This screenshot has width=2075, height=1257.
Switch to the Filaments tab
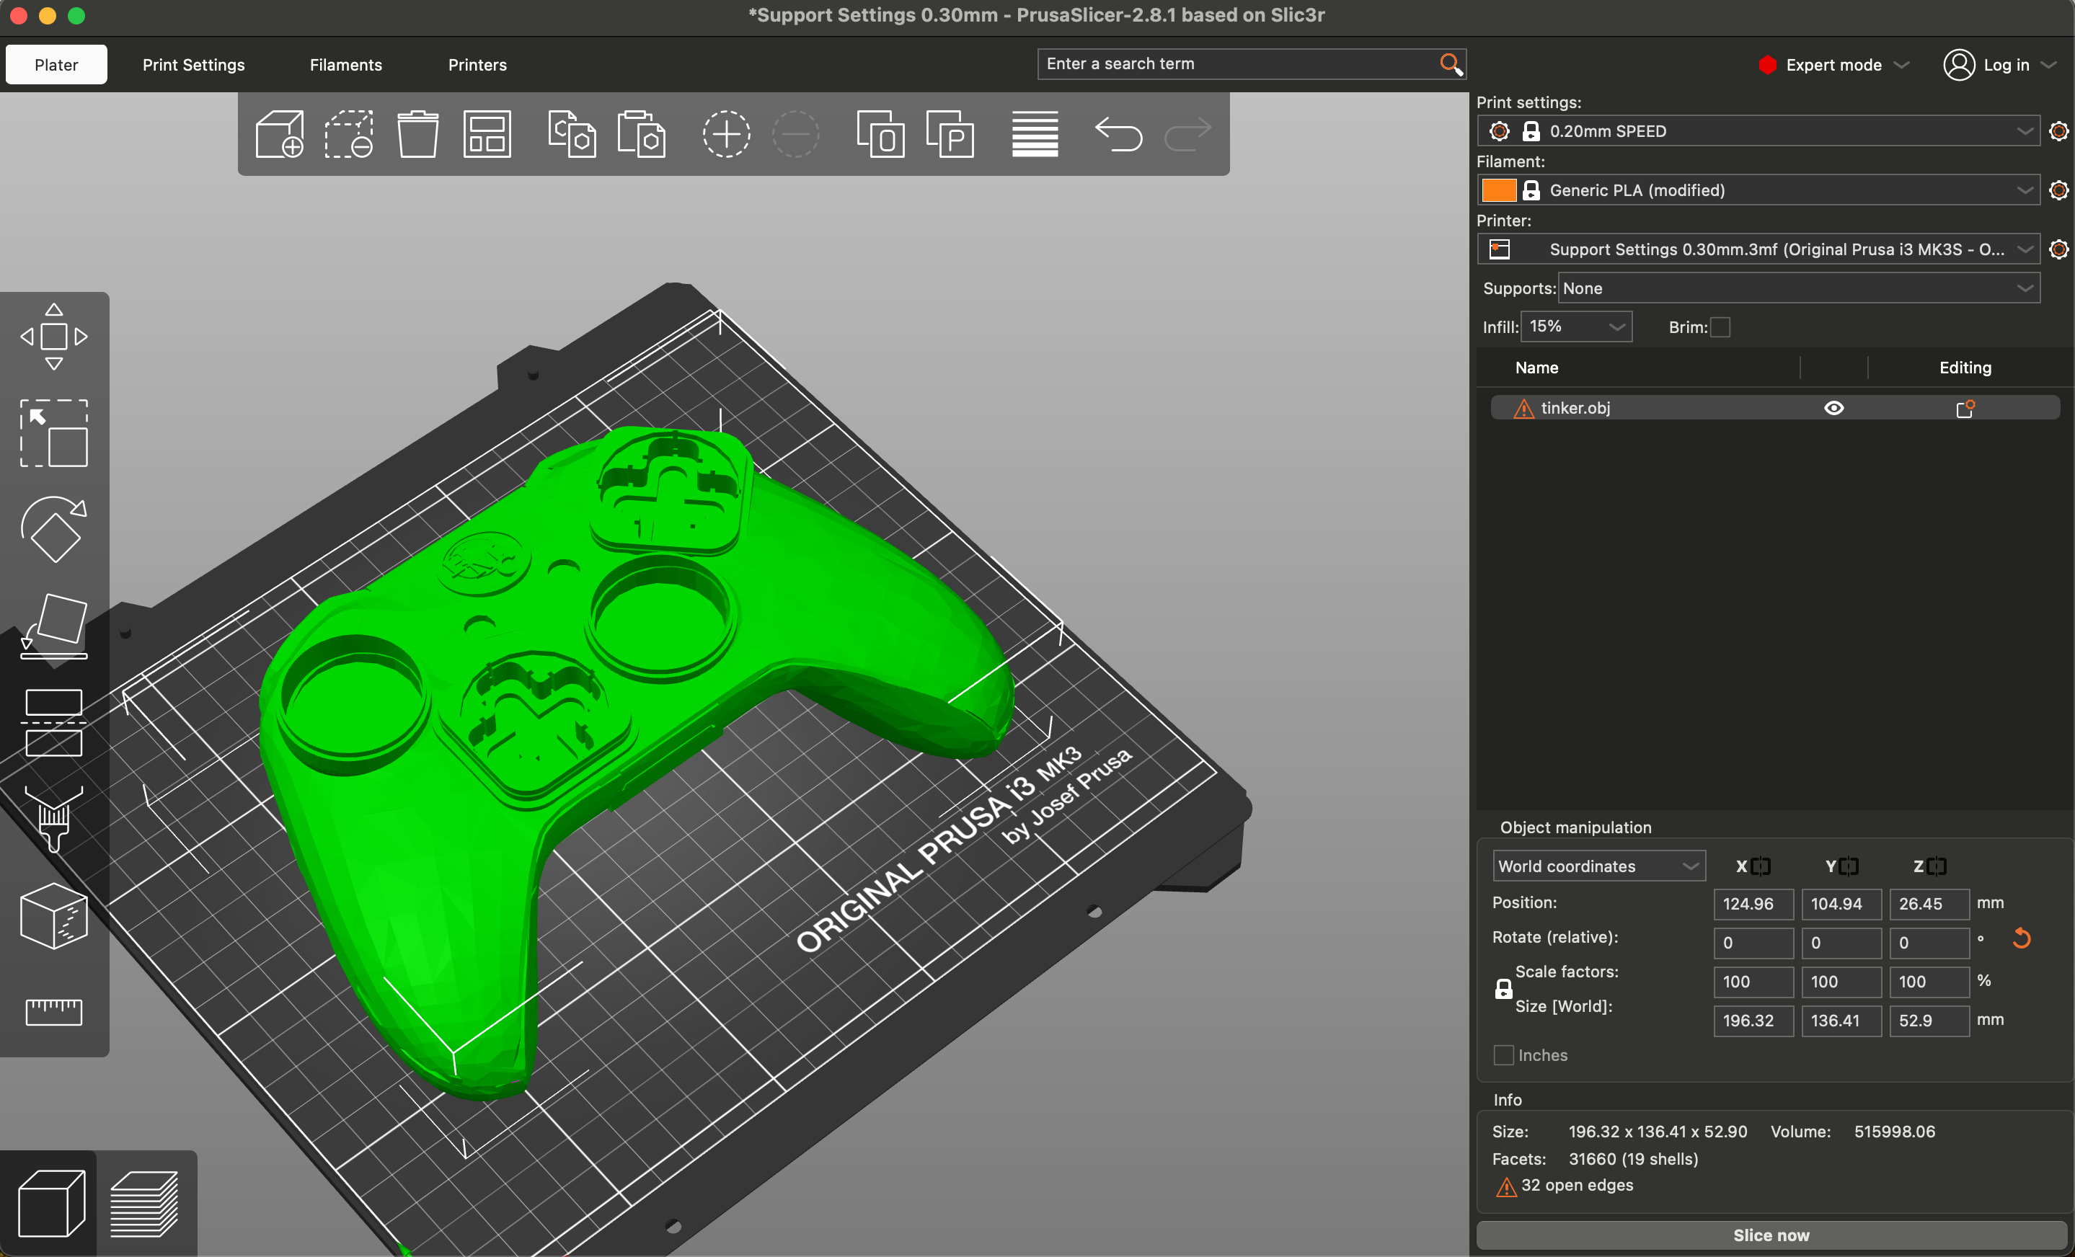(345, 65)
